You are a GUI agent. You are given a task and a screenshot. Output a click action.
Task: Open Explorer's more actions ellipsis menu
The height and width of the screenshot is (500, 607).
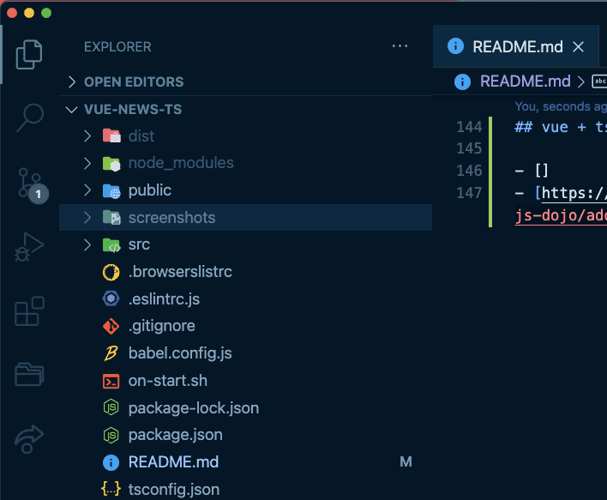pos(400,46)
